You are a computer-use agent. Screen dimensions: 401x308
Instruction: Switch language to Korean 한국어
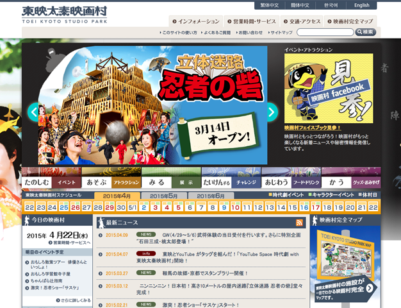point(331,5)
